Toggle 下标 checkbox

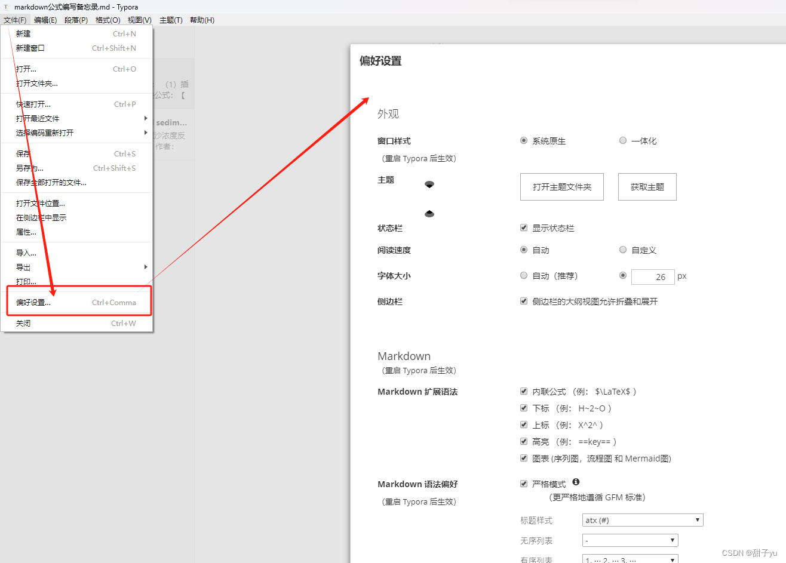(x=524, y=408)
